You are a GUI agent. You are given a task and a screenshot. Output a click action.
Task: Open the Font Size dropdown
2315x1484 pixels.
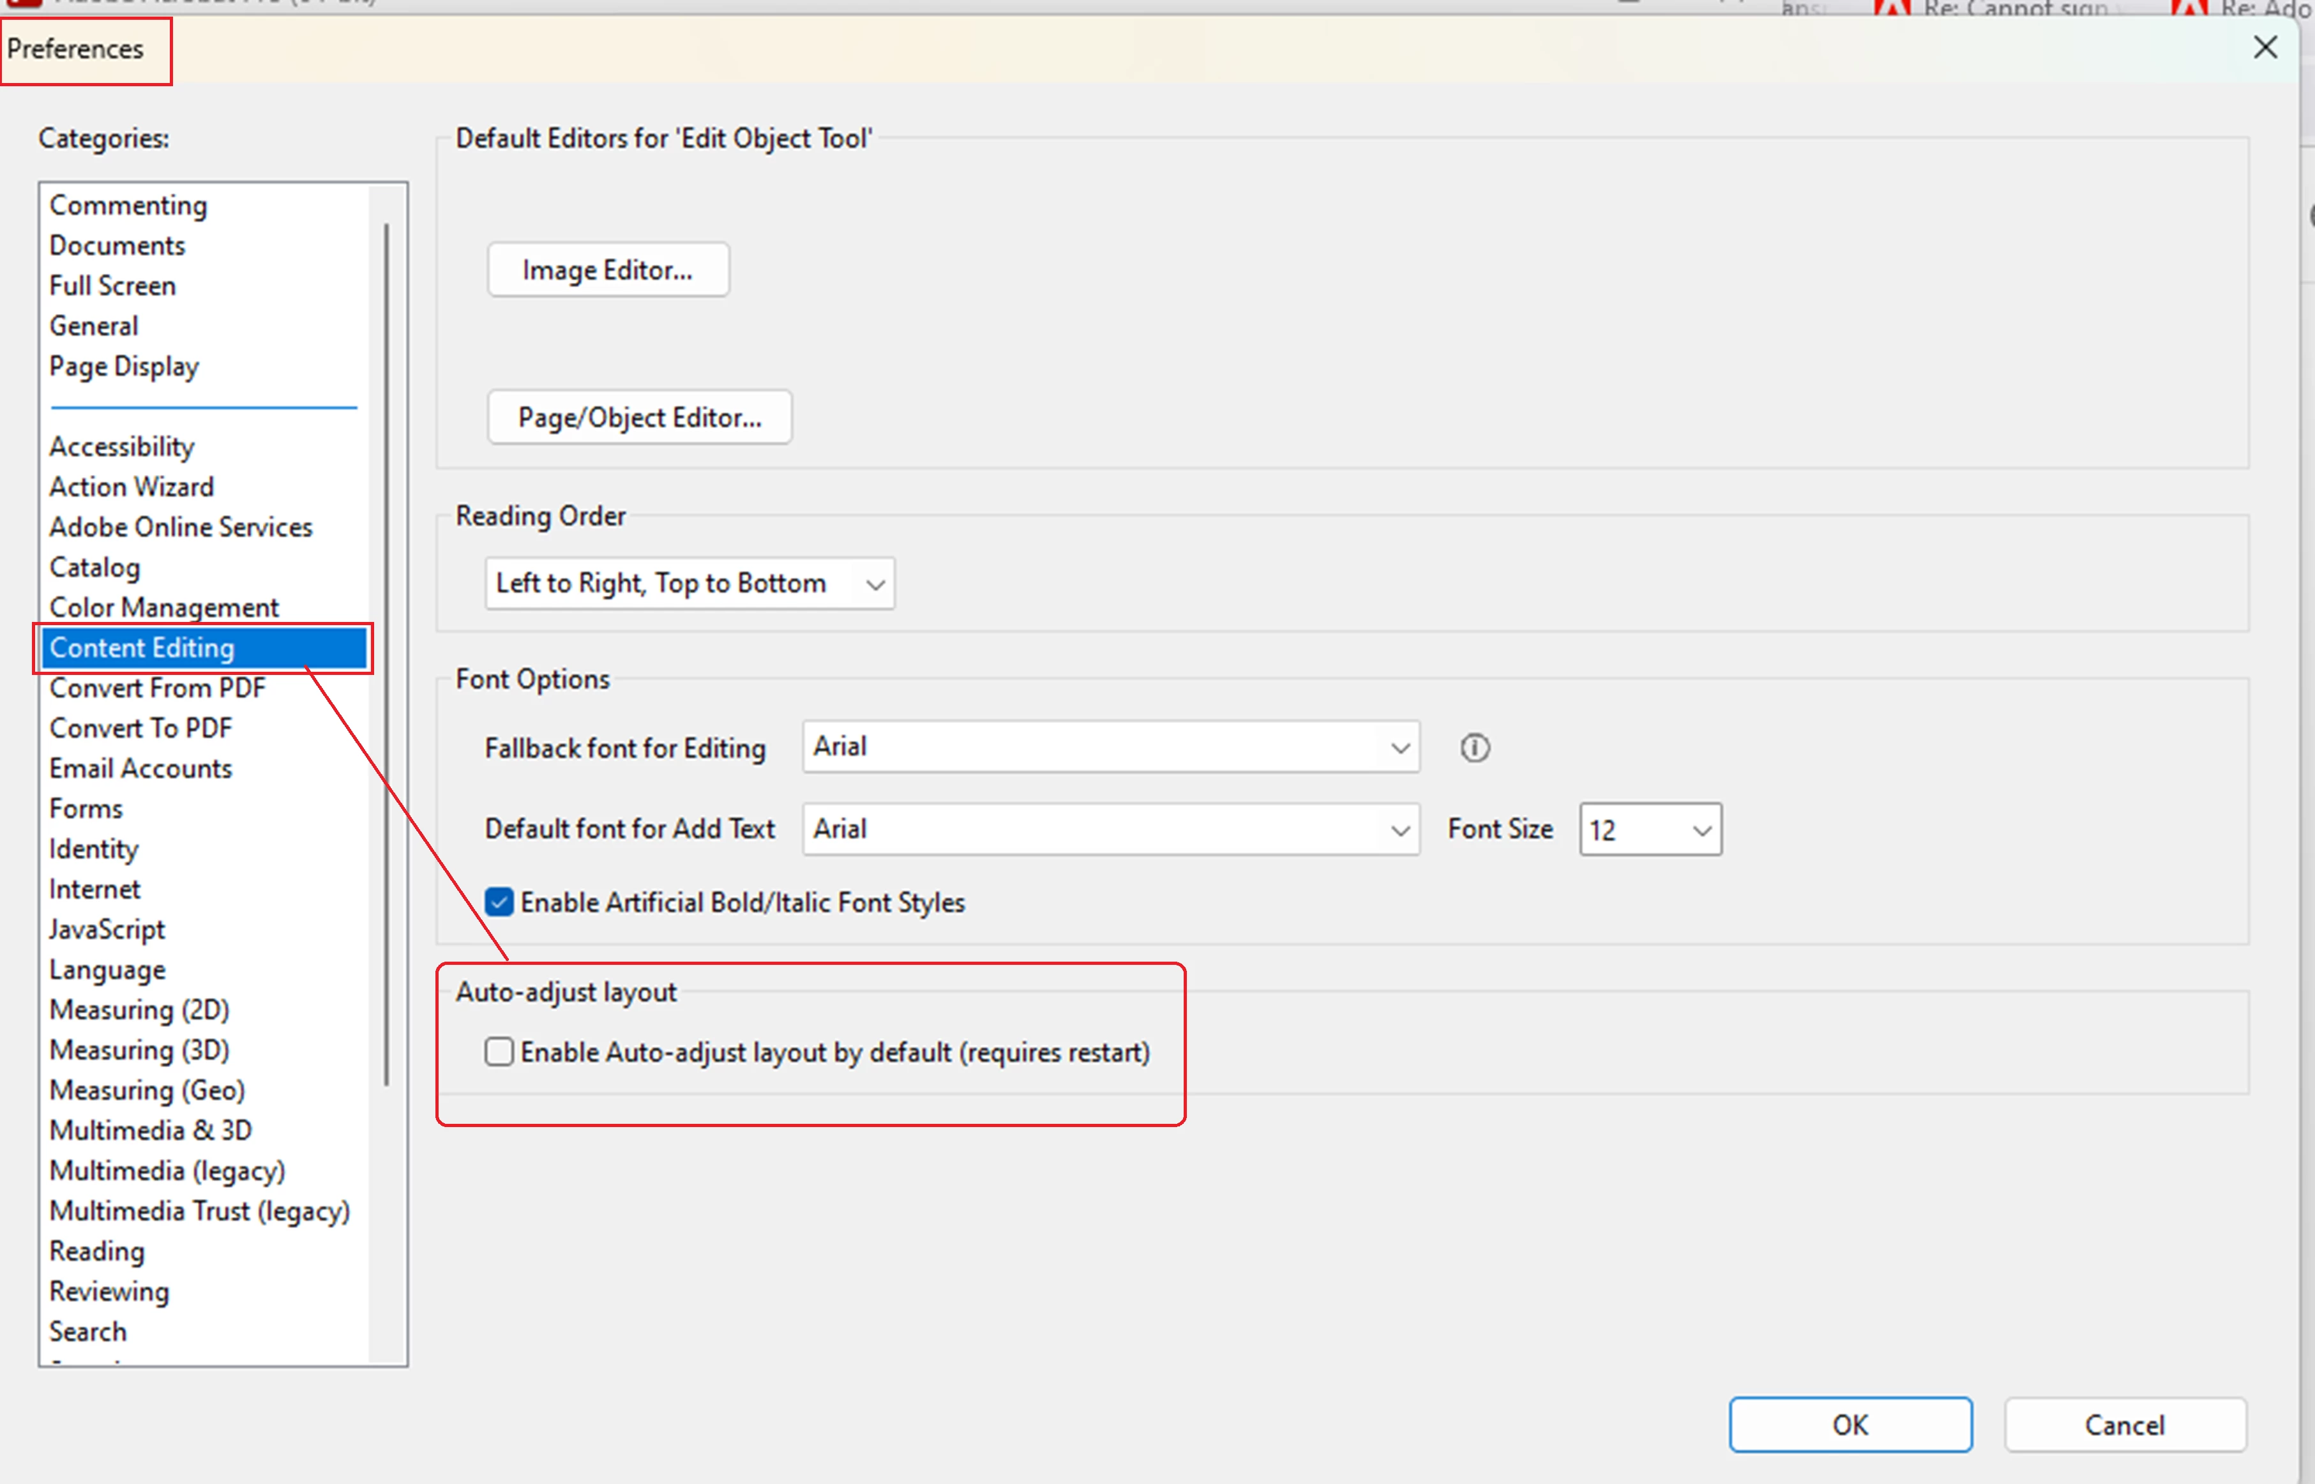coord(1650,829)
